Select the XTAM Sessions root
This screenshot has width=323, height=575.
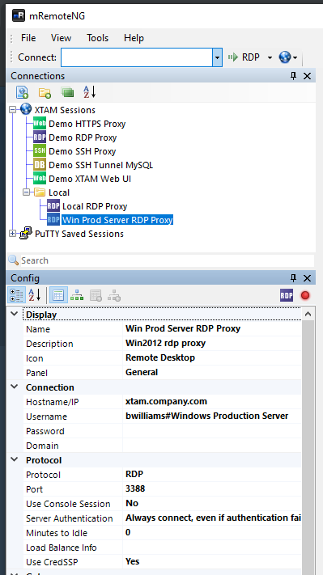[x=65, y=110]
